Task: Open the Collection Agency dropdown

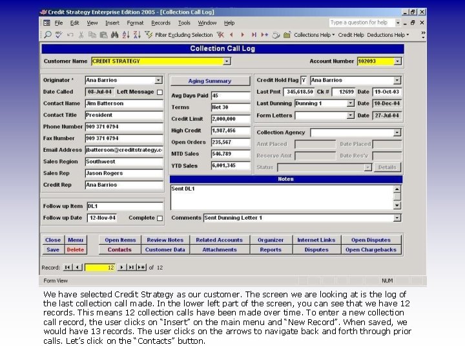Action: (397, 132)
